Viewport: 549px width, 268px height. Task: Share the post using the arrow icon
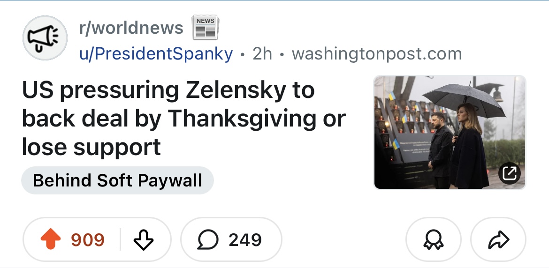(x=498, y=240)
